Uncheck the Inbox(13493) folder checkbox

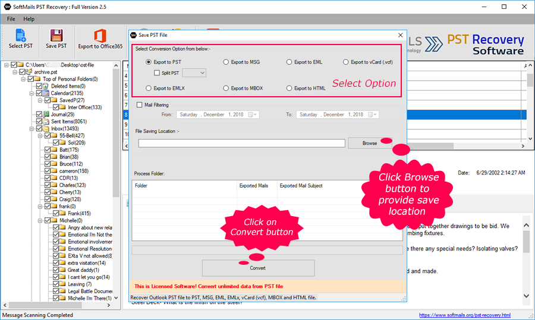coord(39,128)
